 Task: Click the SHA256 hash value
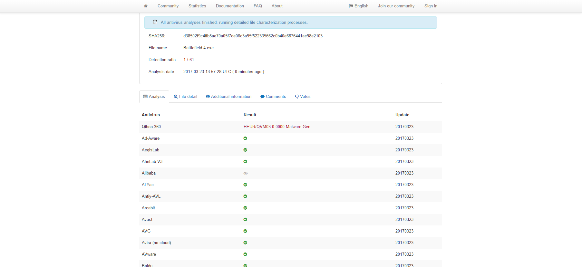pos(253,36)
